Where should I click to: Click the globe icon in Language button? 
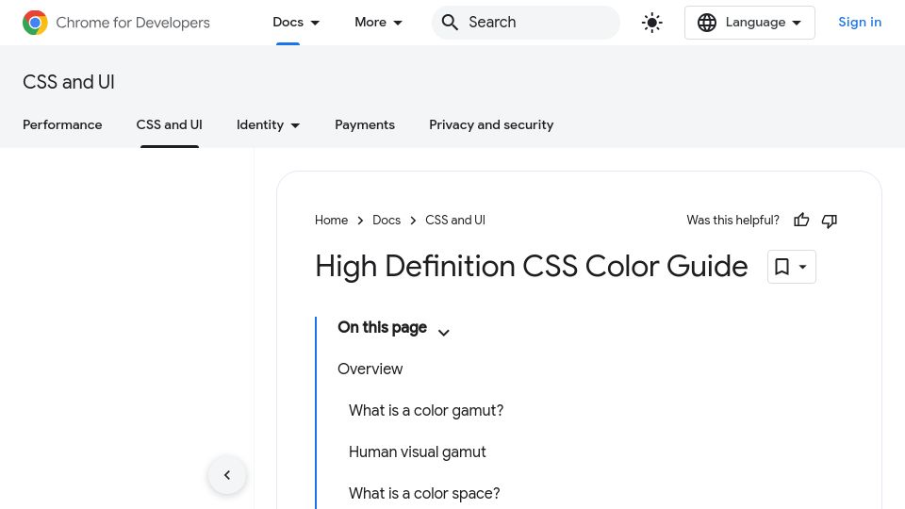706,23
